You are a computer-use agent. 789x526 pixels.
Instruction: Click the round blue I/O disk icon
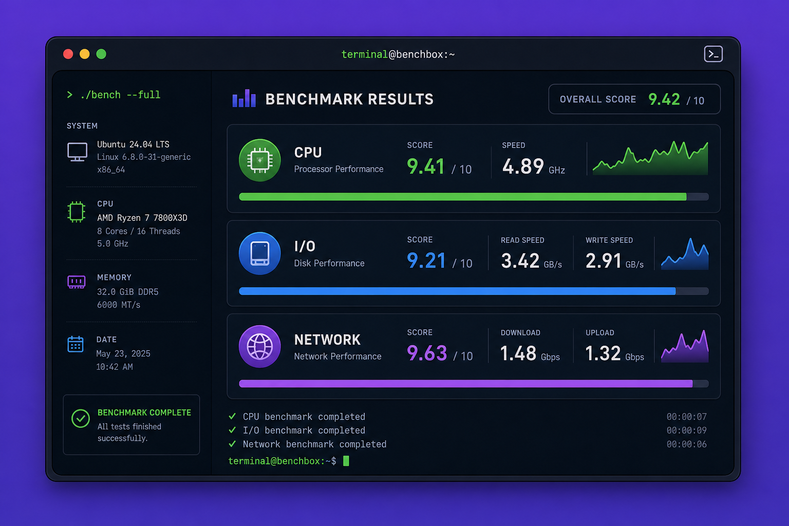tap(260, 253)
